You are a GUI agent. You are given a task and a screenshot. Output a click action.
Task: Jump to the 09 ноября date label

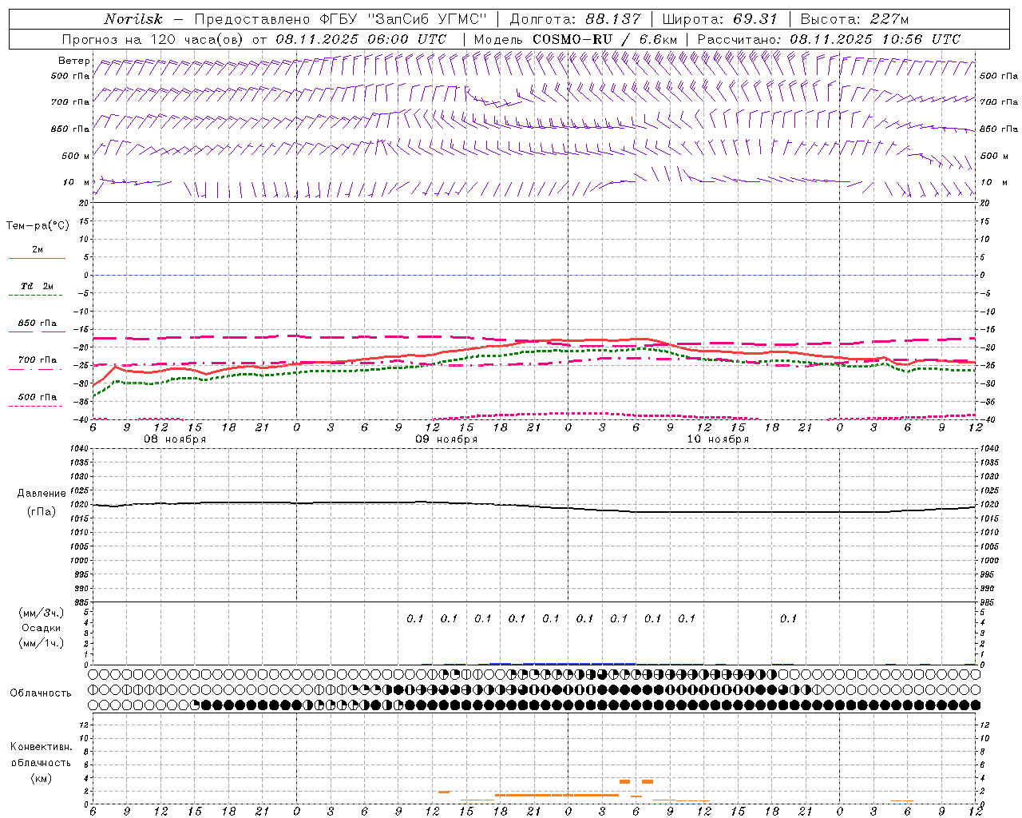point(446,439)
